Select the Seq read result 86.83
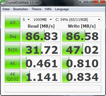 click(x=41, y=36)
